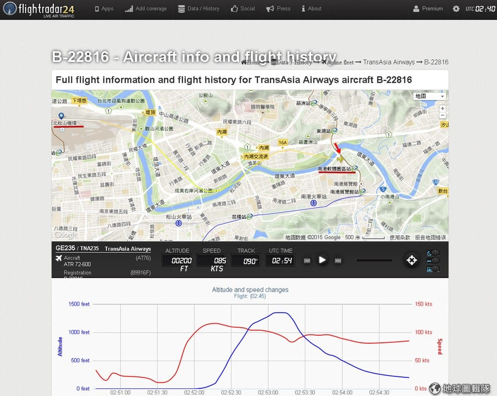This screenshot has width=497, height=396.
Task: Toggle the flight trail line switch
Action: pos(433,261)
